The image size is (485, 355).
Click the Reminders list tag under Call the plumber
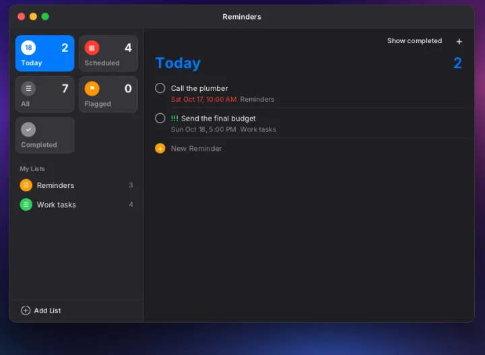(257, 99)
